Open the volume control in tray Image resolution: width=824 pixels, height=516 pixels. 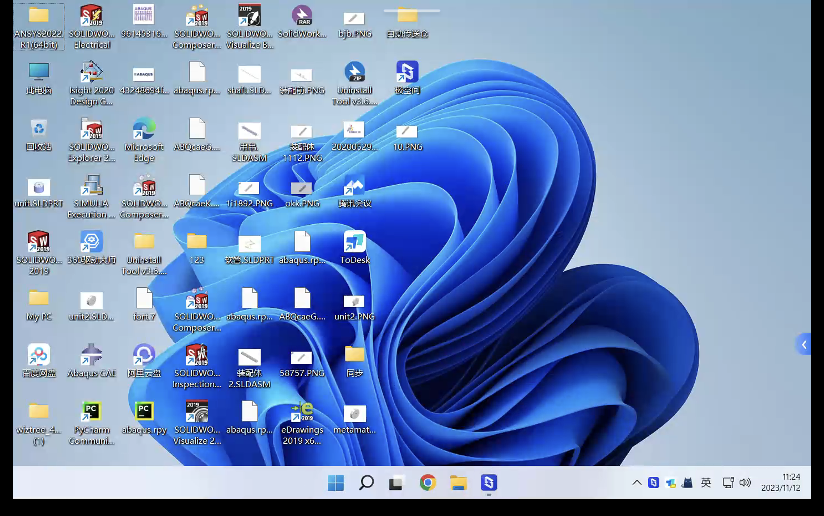pos(745,483)
